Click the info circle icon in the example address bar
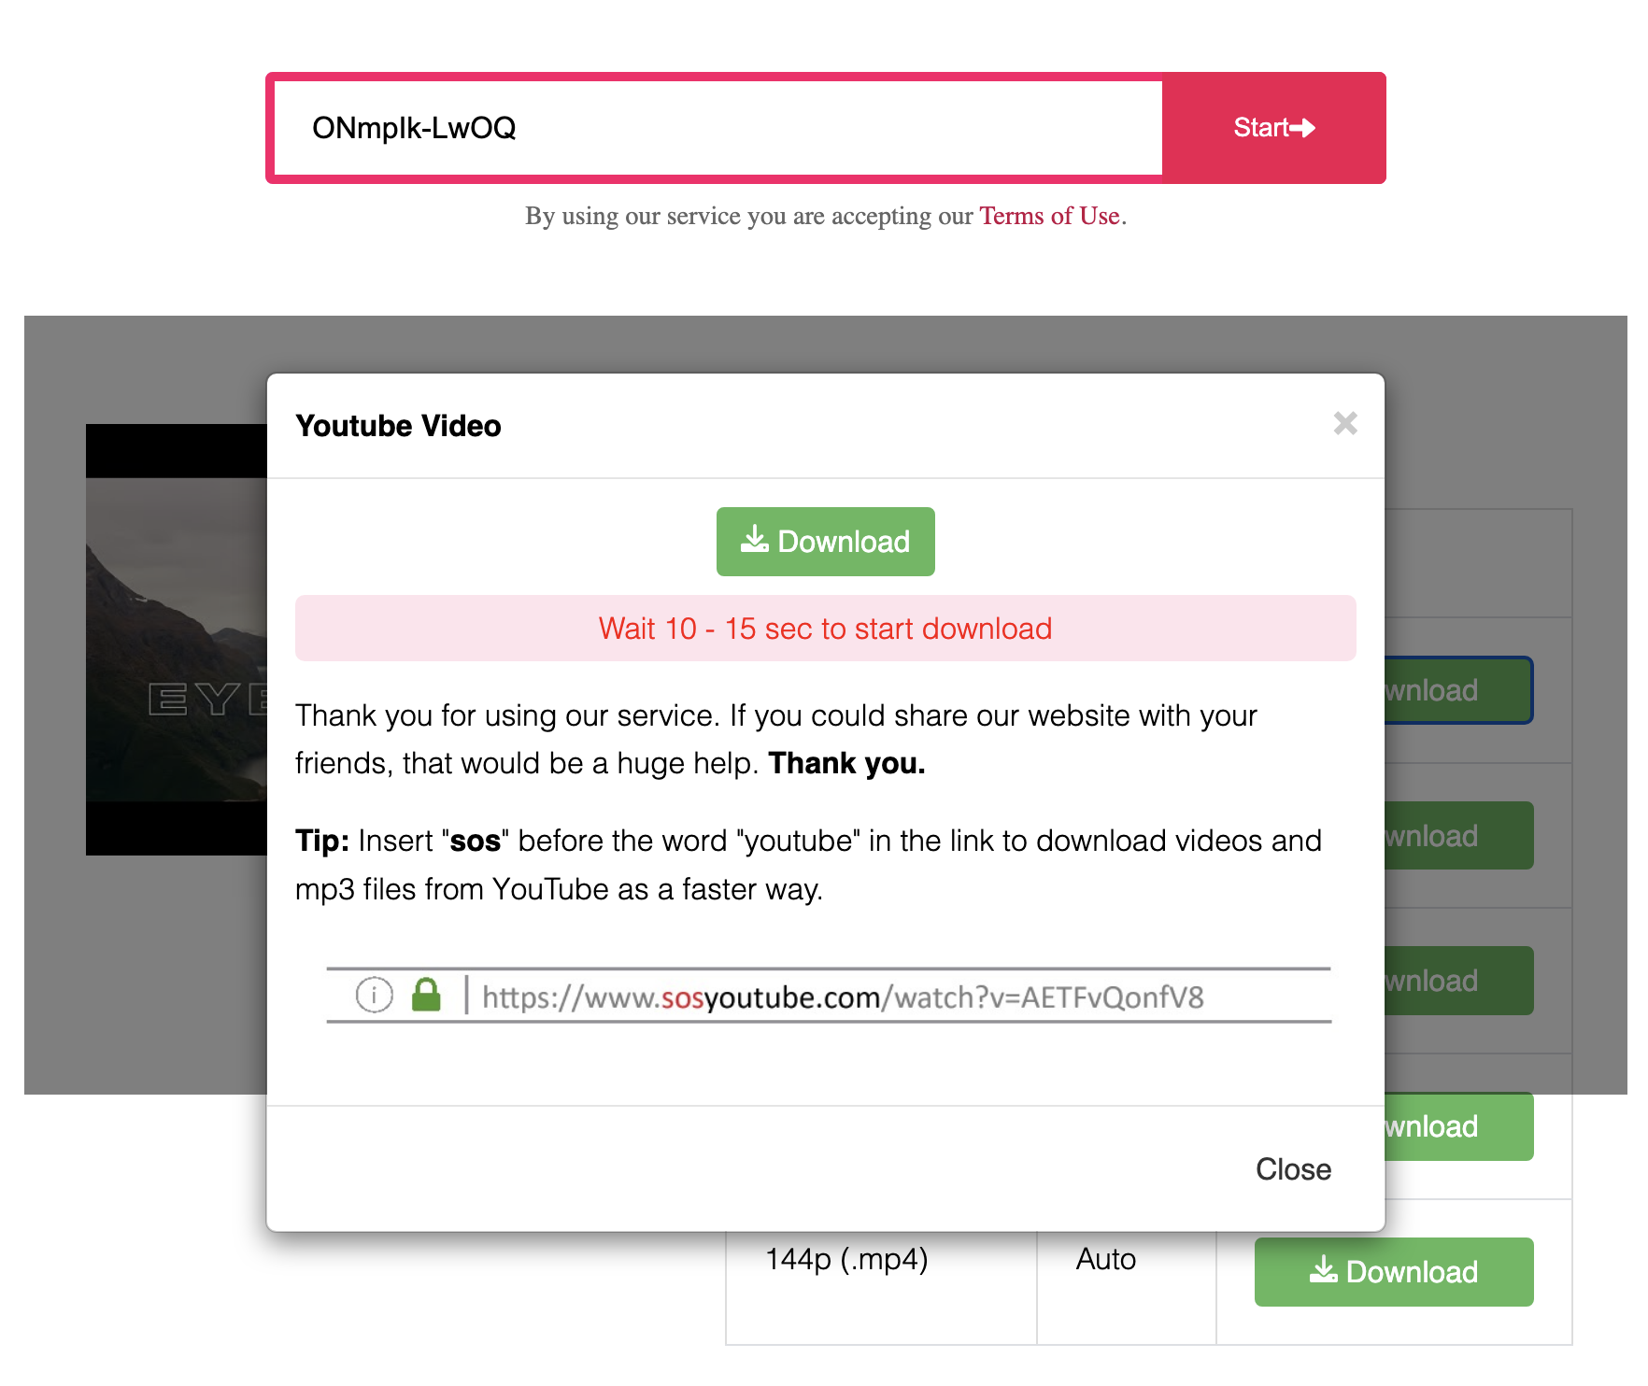This screenshot has width=1648, height=1386. pos(374,995)
